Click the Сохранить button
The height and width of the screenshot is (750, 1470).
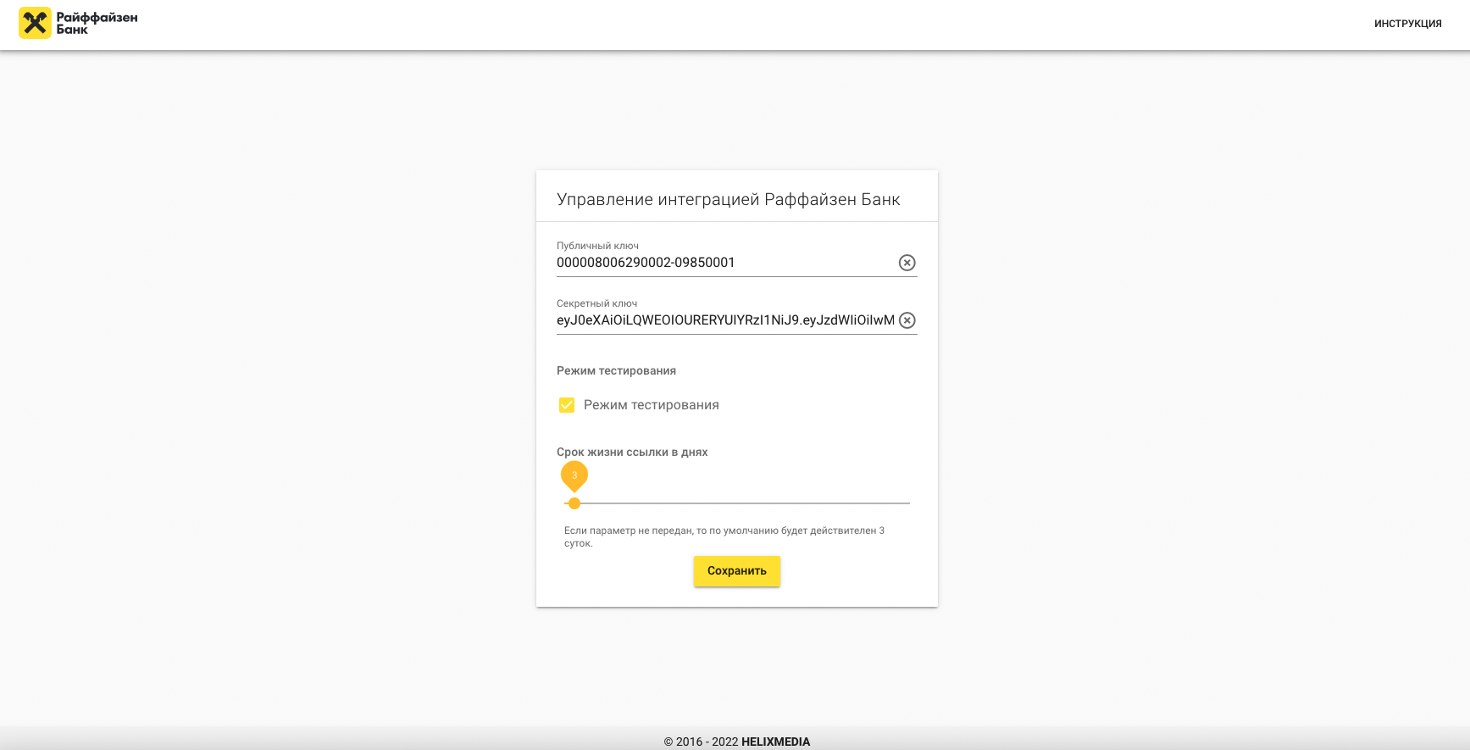[737, 571]
